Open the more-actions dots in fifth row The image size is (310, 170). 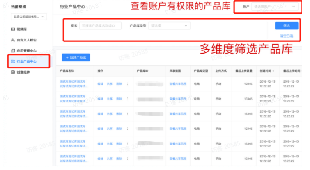tap(128, 144)
